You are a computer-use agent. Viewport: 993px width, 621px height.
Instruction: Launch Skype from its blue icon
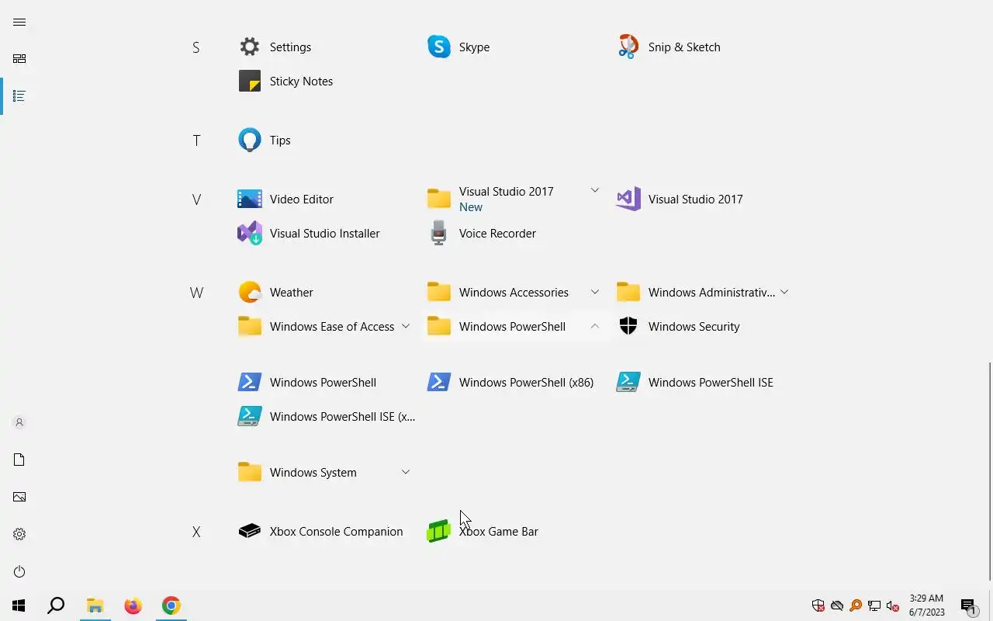coord(439,47)
